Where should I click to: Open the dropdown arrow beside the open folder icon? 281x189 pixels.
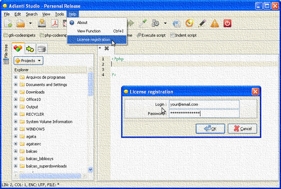30,23
